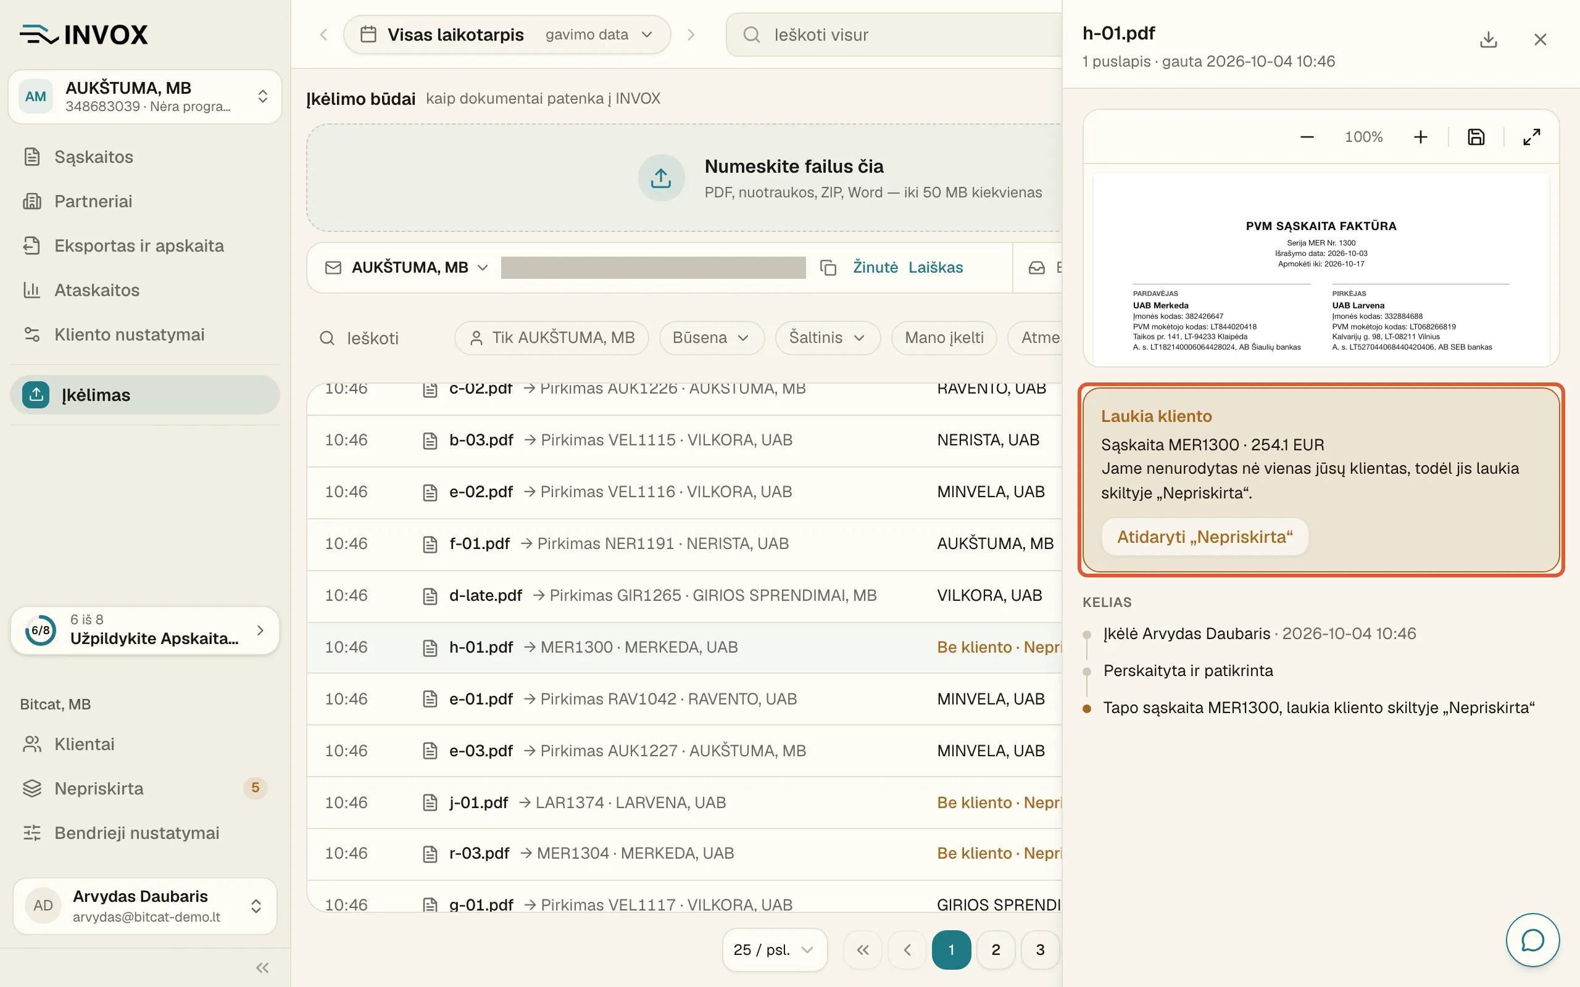Open Bendrieji nustatymai
This screenshot has width=1580, height=987.
(145, 833)
